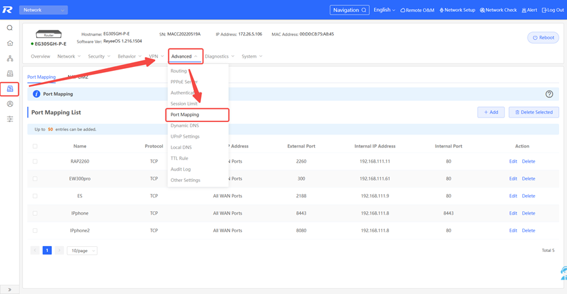
Task: Click the help question mark icon
Action: coord(549,94)
